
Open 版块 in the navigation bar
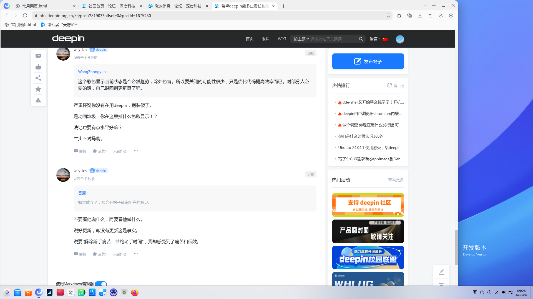pyautogui.click(x=266, y=39)
